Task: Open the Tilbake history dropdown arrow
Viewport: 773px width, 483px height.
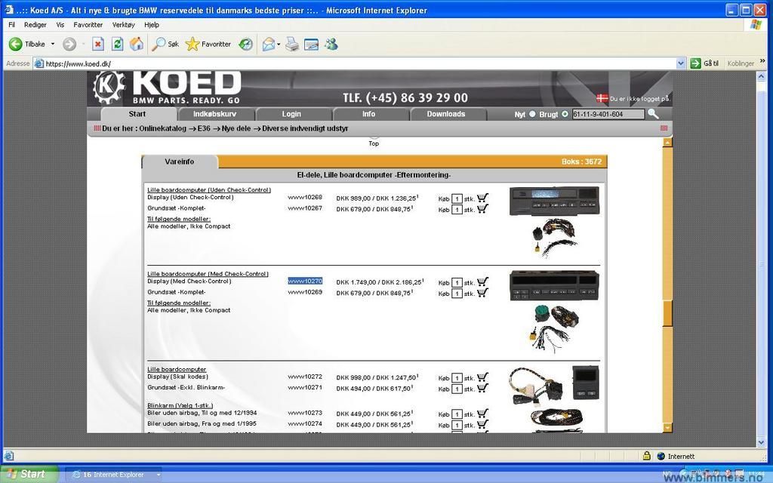Action: tap(53, 45)
